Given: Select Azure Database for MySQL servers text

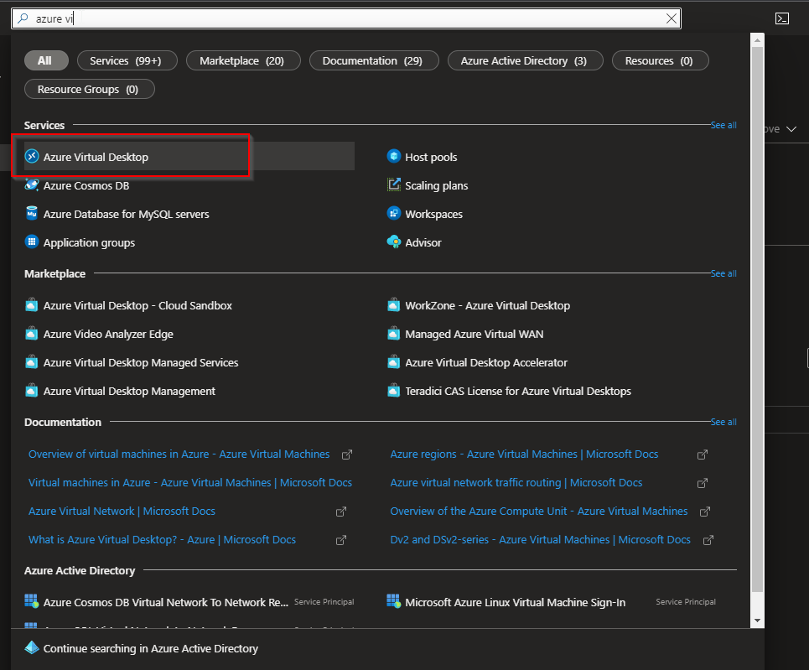Looking at the screenshot, I should (126, 214).
